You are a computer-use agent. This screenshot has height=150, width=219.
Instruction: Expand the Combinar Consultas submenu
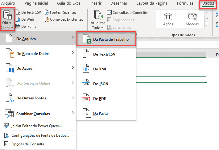pos(38,113)
